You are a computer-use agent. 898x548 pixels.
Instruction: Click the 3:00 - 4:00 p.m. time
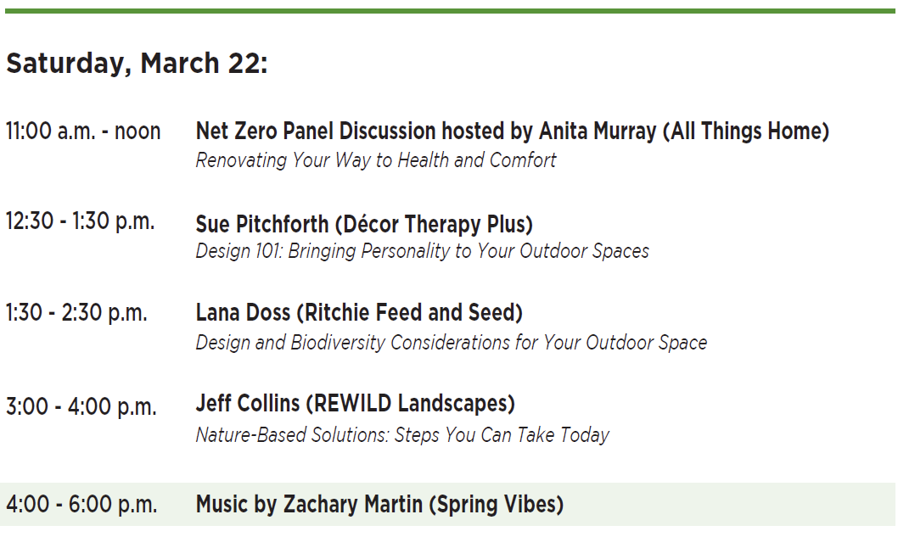coord(81,407)
